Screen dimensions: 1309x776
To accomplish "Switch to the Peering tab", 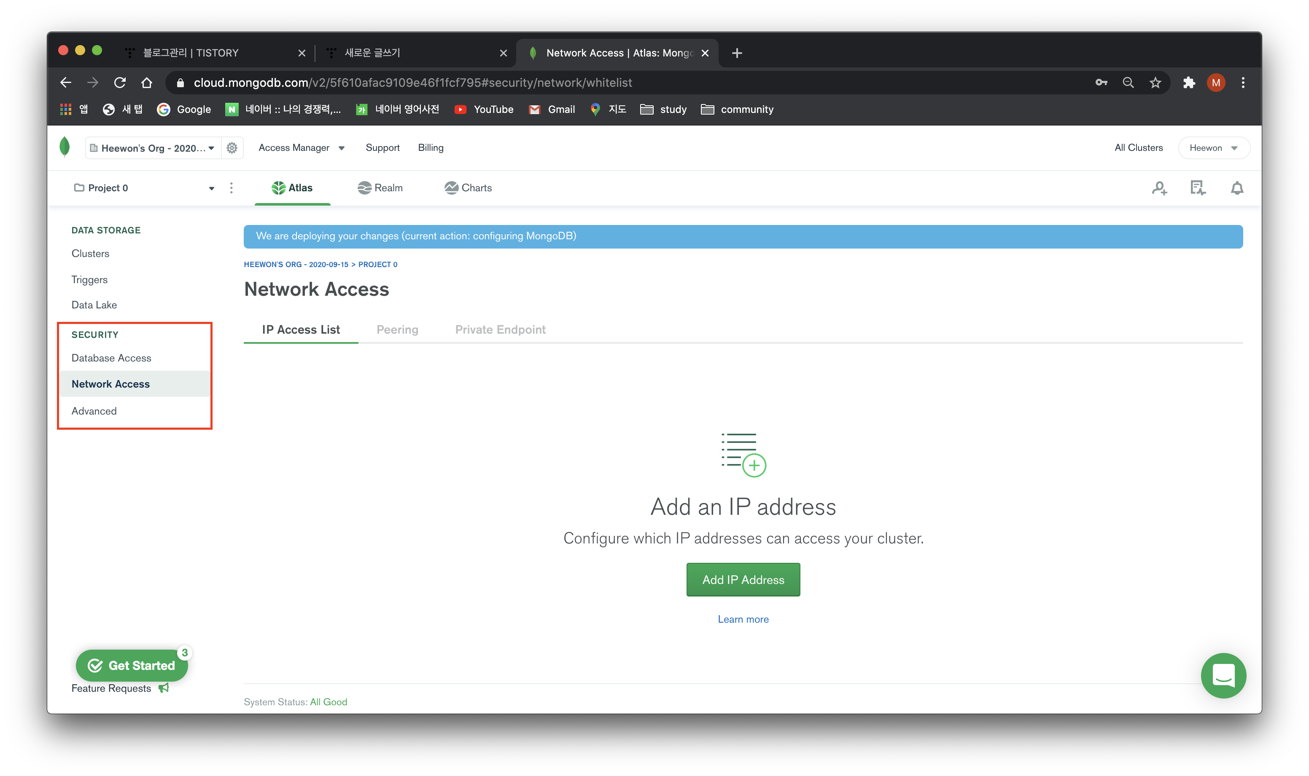I will tap(397, 329).
